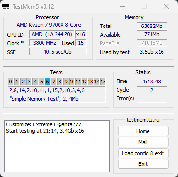
Task: Click the Error(s) status field
Action: pyautogui.click(x=152, y=99)
